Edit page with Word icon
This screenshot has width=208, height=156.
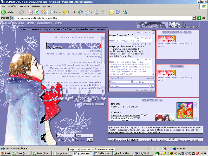coord(102,12)
